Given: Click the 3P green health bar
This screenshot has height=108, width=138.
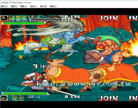Looking at the screenshot, I should (x=25, y=94).
